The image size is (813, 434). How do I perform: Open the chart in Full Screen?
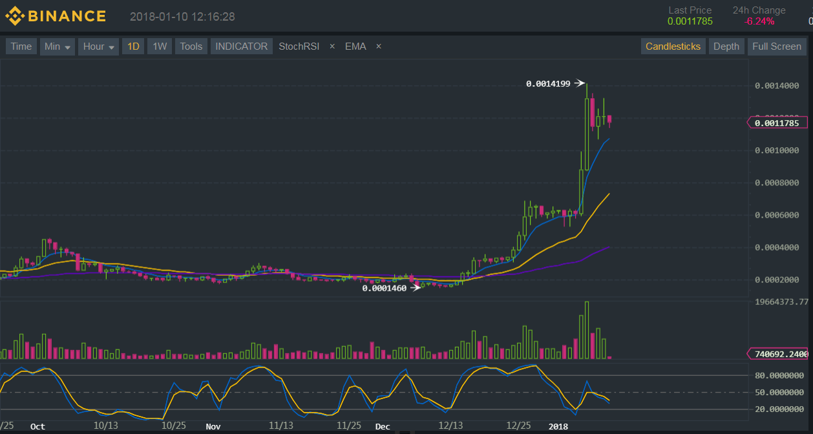click(x=777, y=46)
